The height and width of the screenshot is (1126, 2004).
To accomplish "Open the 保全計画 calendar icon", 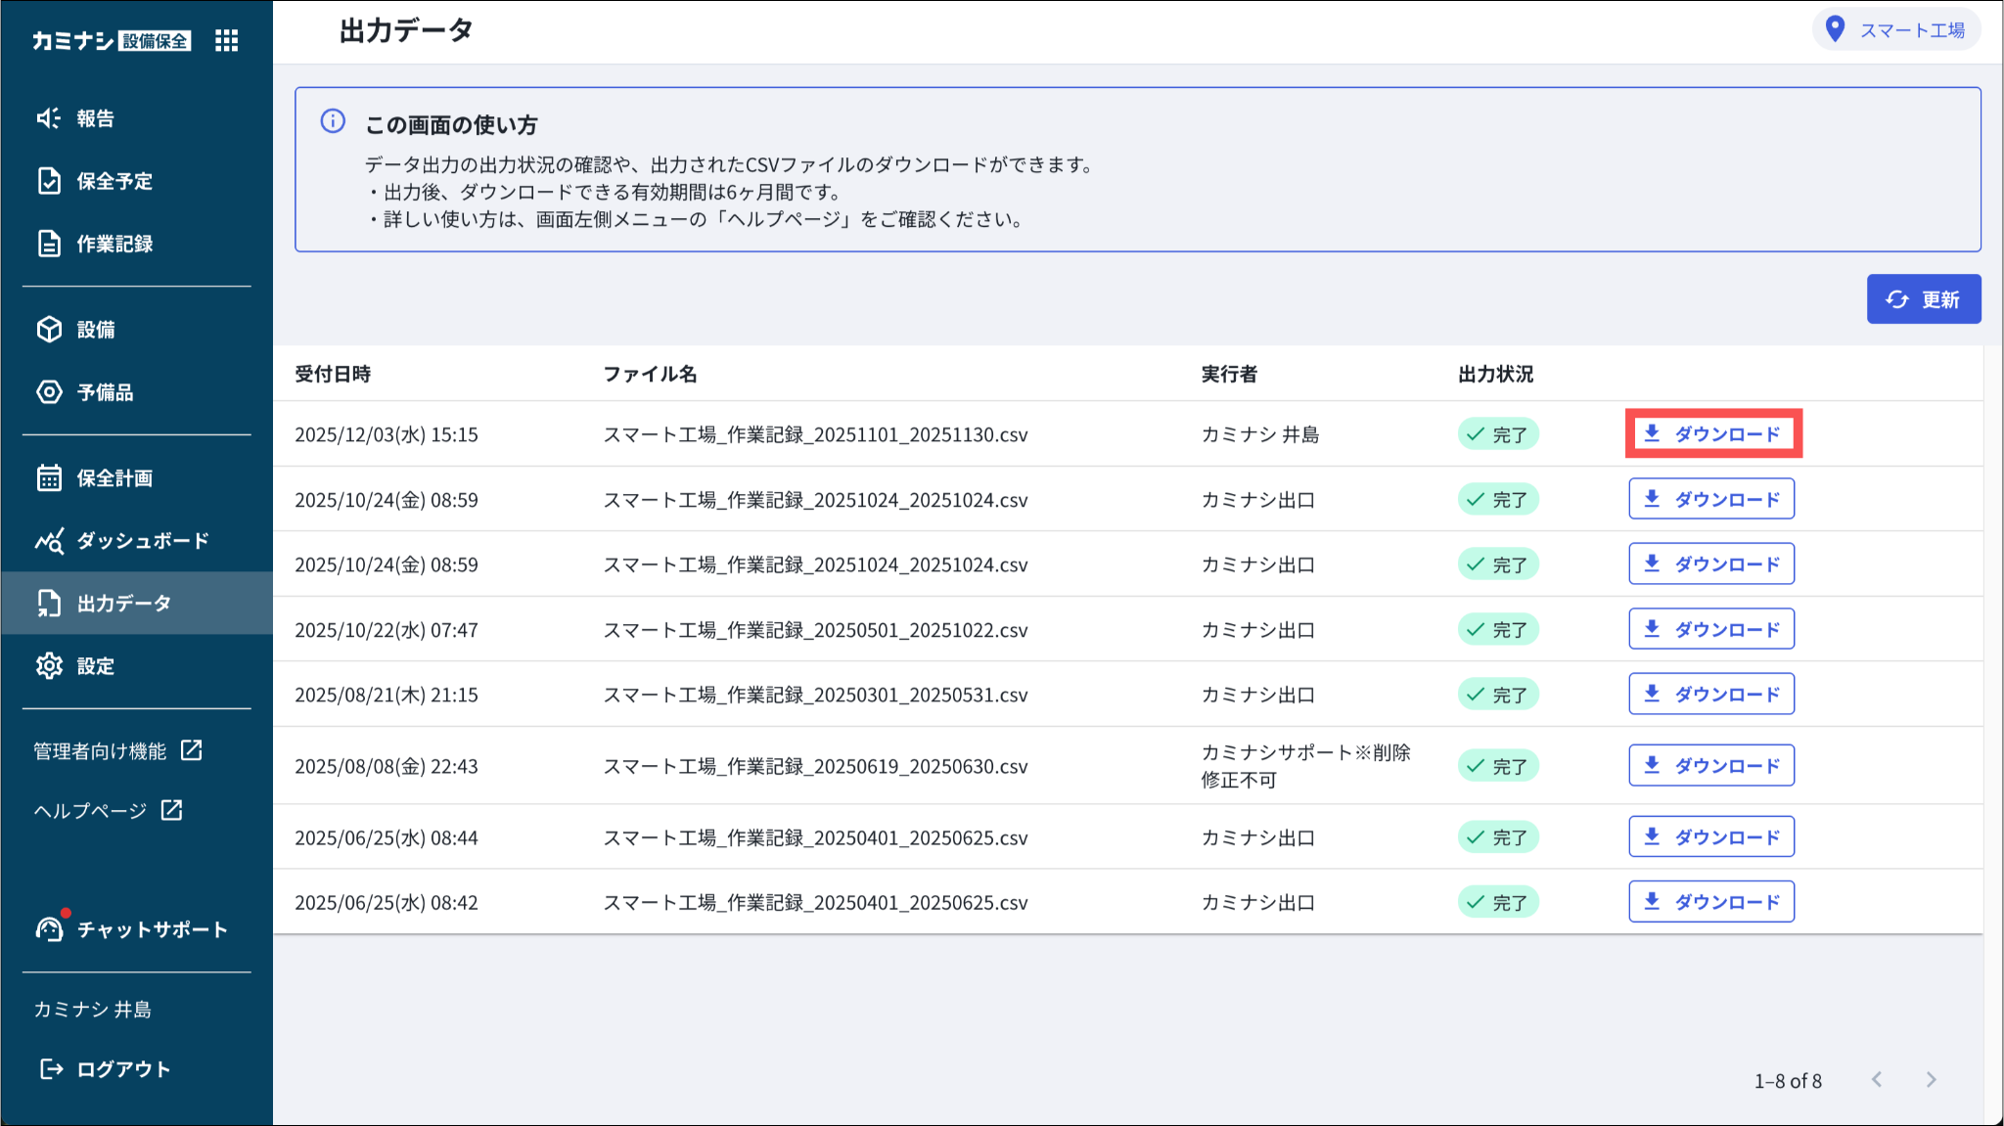I will click(x=49, y=478).
